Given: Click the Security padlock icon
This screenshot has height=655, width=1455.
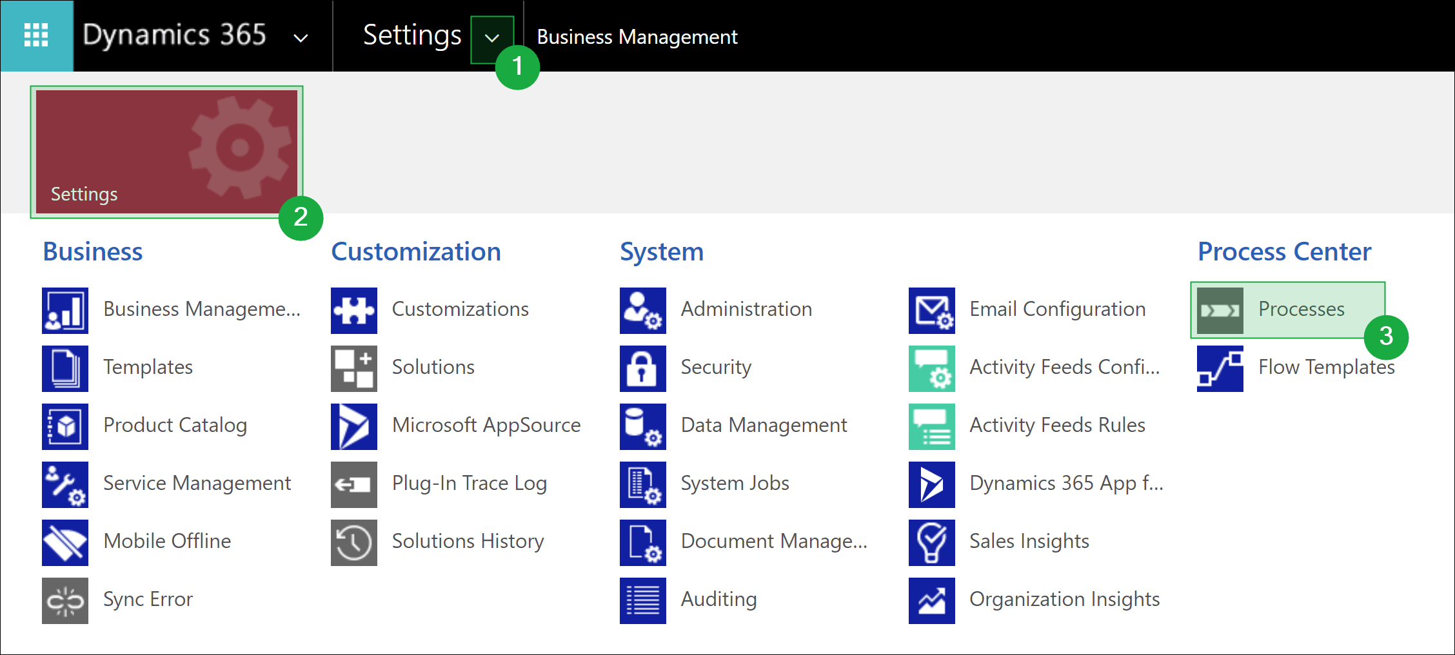Looking at the screenshot, I should [643, 369].
